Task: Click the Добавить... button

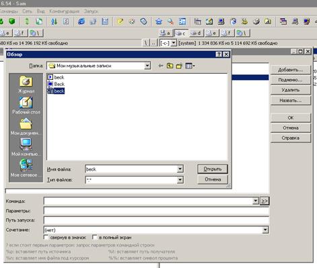Action: click(x=291, y=70)
